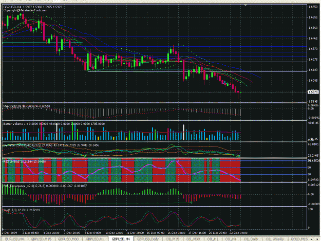Switch to the GBPUSD,Daily tab
This screenshot has height=241, width=321.
click(148, 239)
